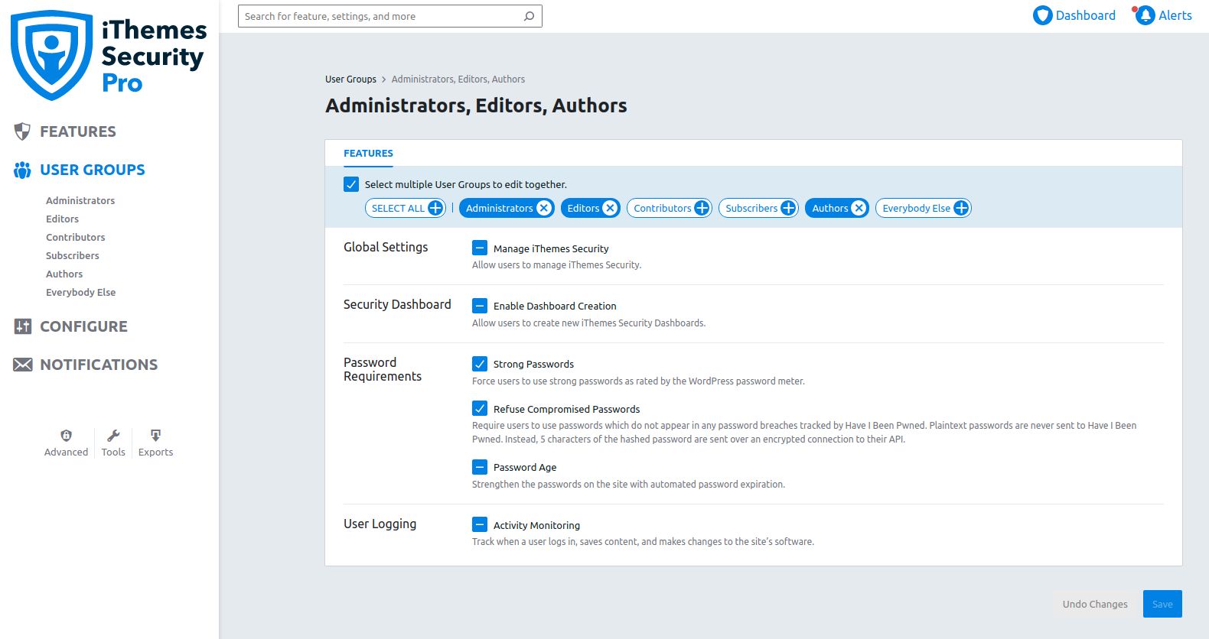Open NOTIFICATIONS section in sidebar
This screenshot has width=1209, height=639.
99,365
